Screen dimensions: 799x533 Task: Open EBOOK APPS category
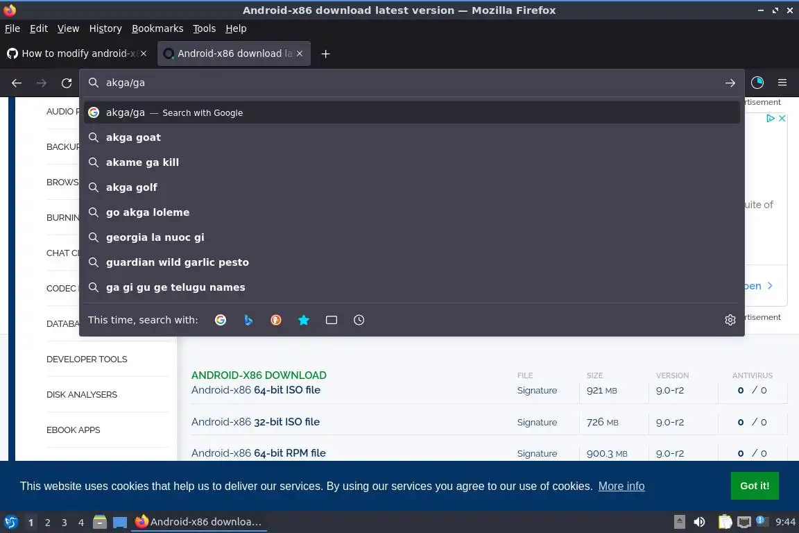74,430
